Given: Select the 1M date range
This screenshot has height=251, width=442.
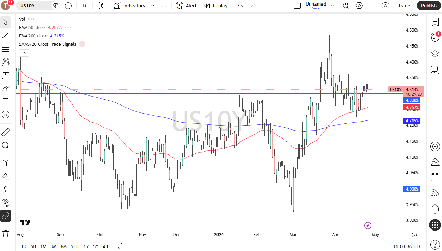Looking at the screenshot, I should point(43,246).
